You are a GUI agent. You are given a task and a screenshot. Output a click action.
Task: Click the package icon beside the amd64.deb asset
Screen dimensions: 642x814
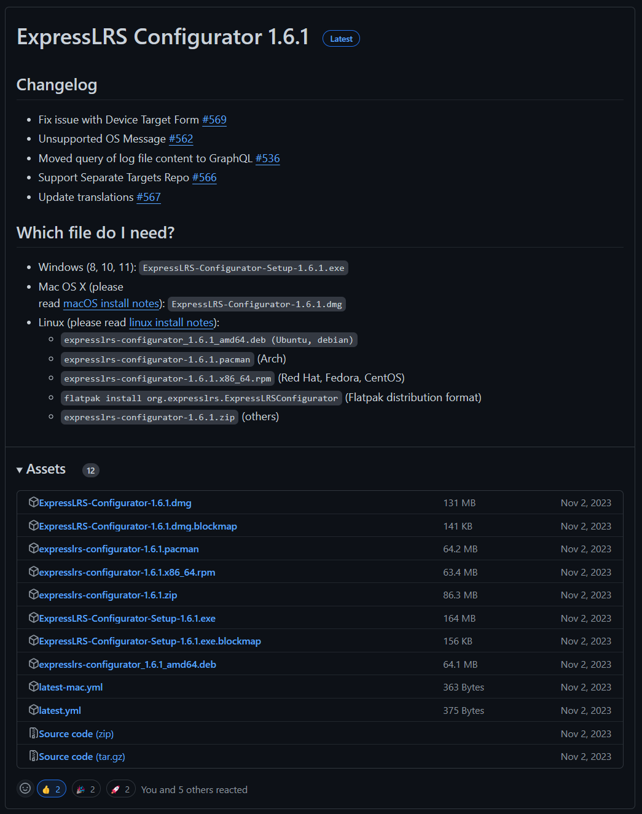pyautogui.click(x=34, y=663)
